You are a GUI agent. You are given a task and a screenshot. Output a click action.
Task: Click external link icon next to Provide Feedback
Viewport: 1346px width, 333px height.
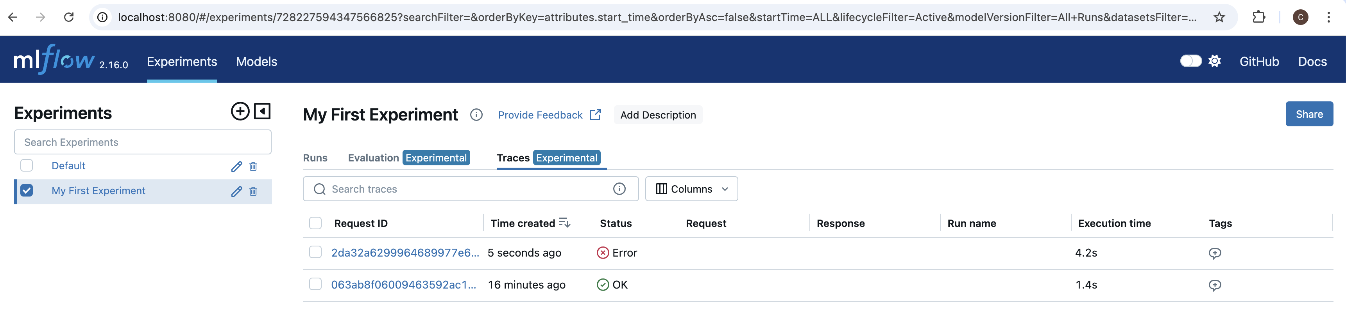point(595,115)
